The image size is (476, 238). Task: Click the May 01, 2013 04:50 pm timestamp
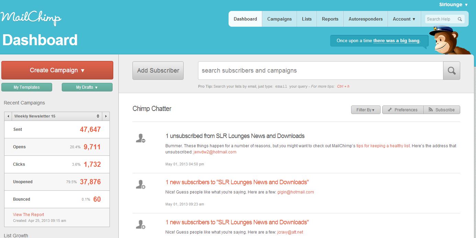185,164
